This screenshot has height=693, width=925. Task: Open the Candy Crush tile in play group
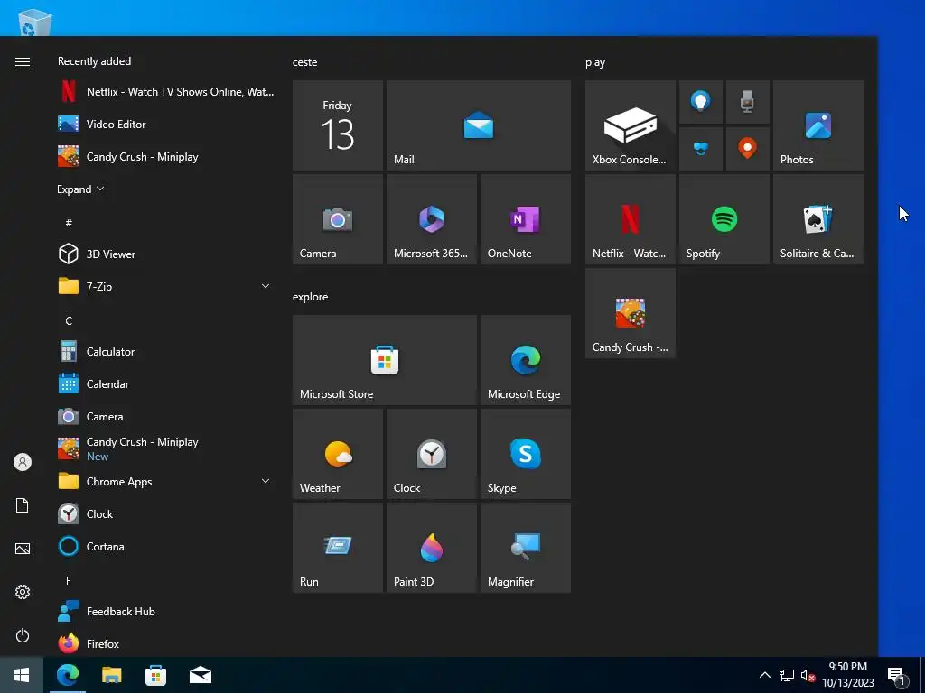[x=630, y=313]
